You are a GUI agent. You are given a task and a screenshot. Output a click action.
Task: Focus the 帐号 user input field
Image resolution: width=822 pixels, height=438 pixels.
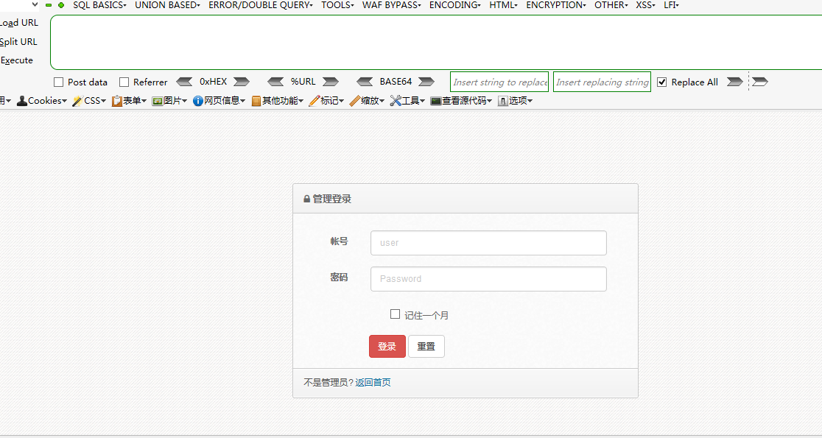pyautogui.click(x=488, y=243)
